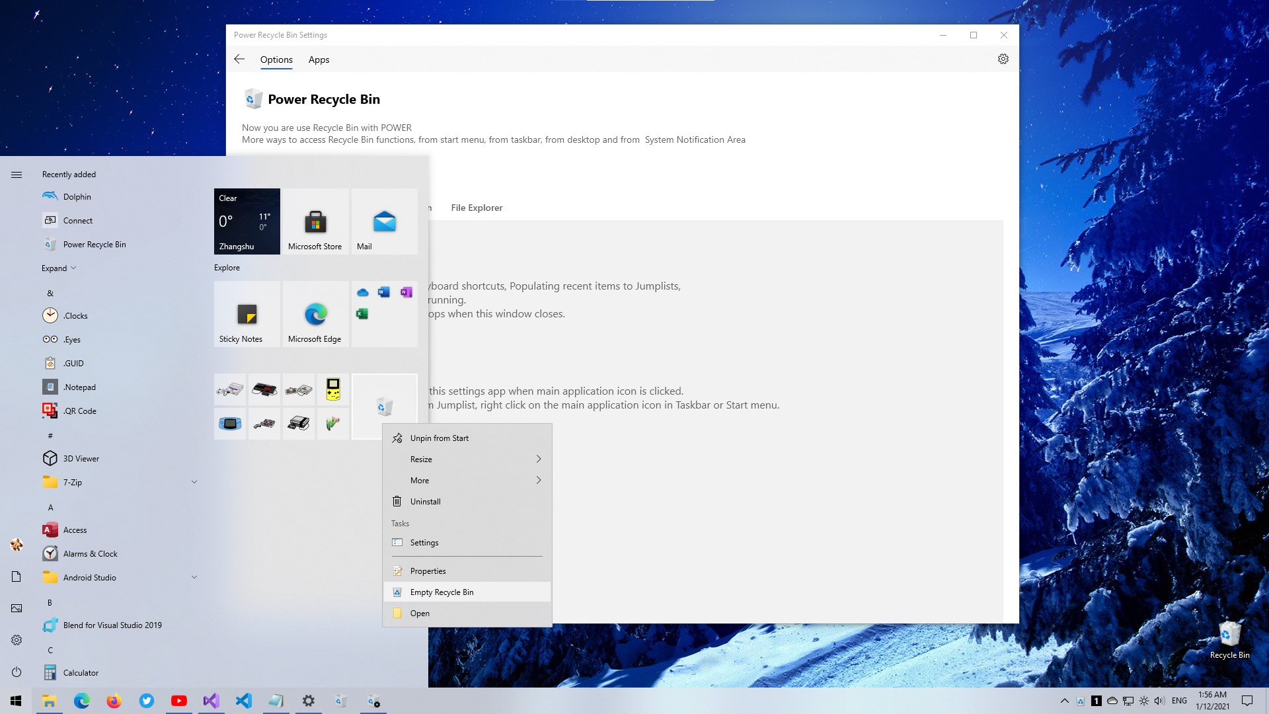Open the taskbar clock and calendar
This screenshot has height=714, width=1269.
(x=1212, y=701)
